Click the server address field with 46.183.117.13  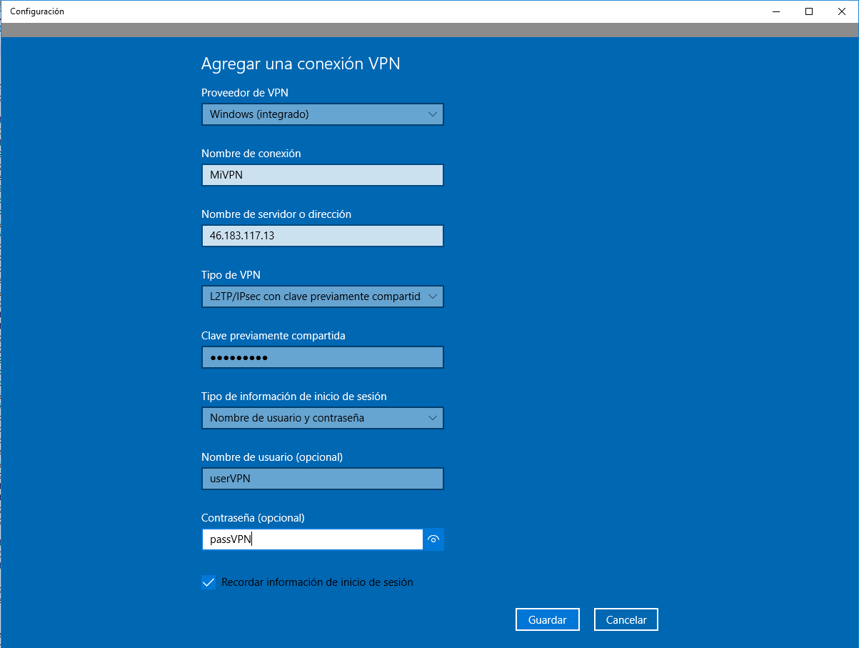(322, 236)
